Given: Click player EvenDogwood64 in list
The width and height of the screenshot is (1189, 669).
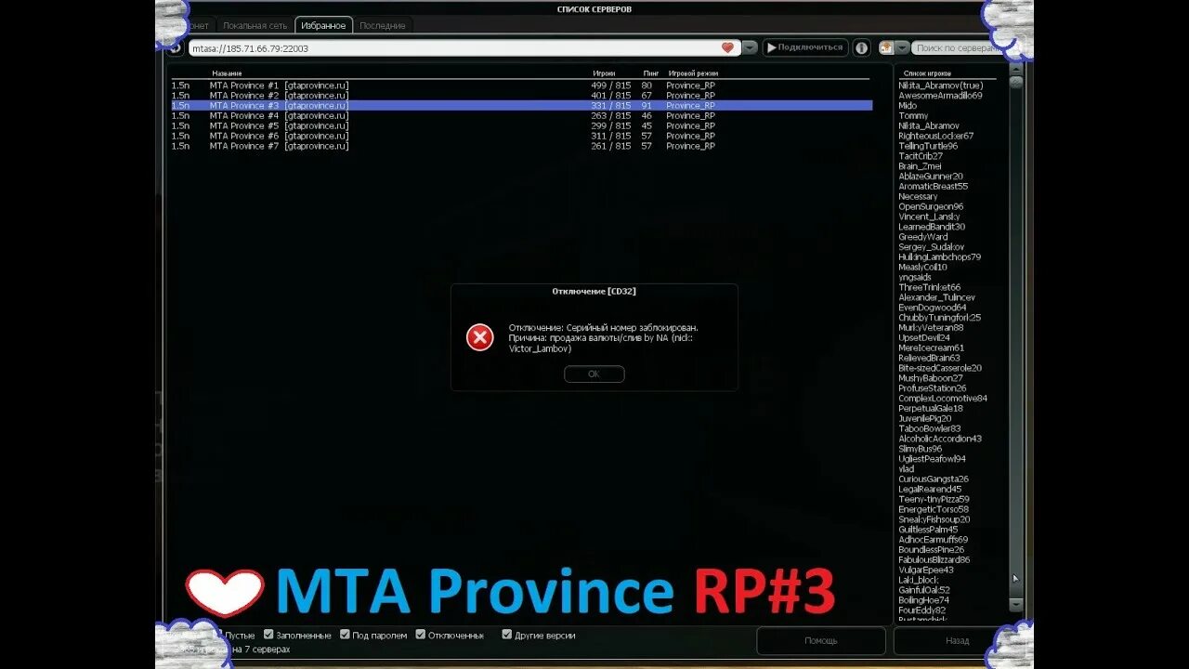Looking at the screenshot, I should click(933, 308).
